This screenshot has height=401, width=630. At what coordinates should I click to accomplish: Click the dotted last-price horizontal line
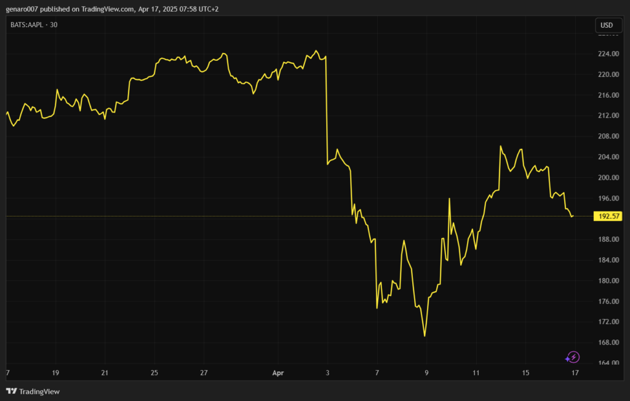click(185, 216)
